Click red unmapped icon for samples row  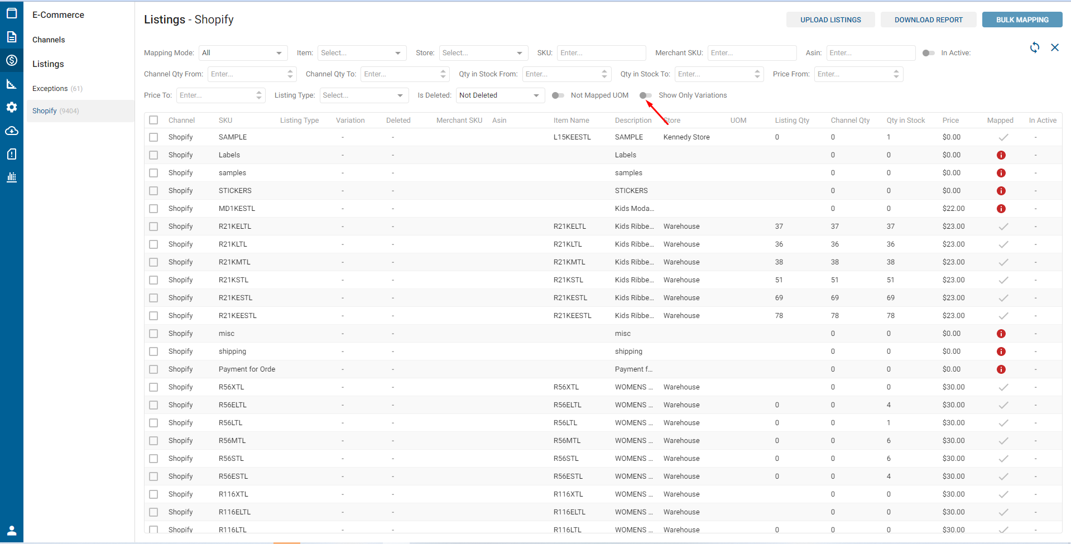click(x=1001, y=173)
